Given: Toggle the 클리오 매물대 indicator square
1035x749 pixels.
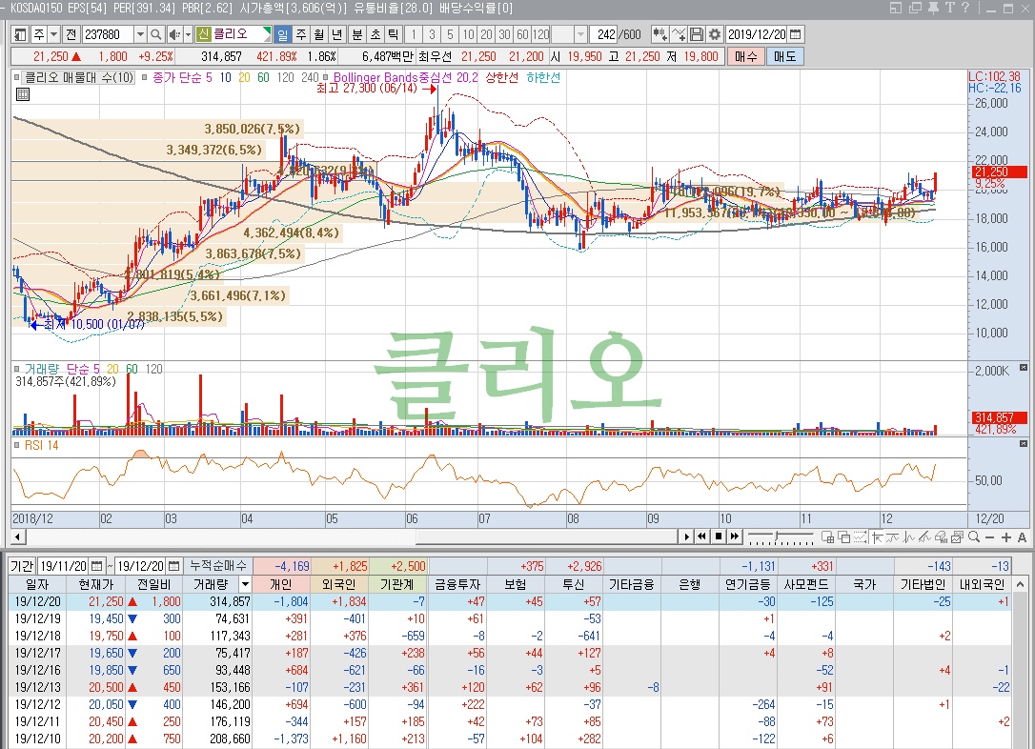Looking at the screenshot, I should (x=16, y=78).
